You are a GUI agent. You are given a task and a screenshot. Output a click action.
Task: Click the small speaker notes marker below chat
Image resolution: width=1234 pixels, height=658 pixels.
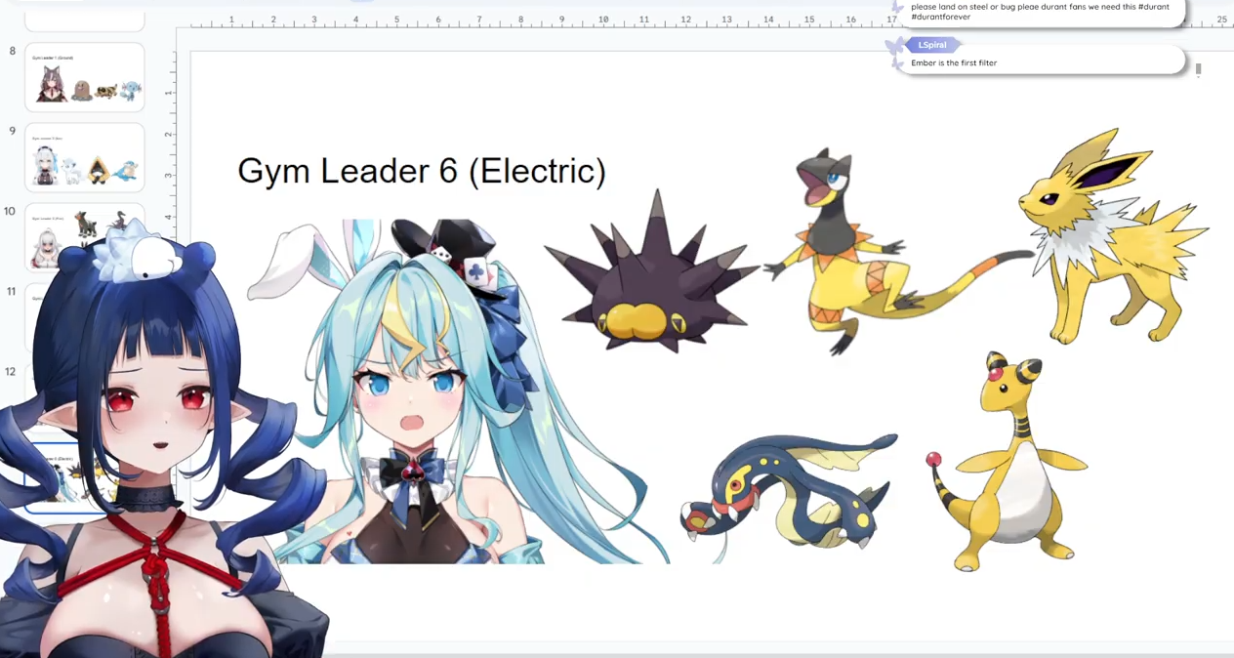(1198, 69)
